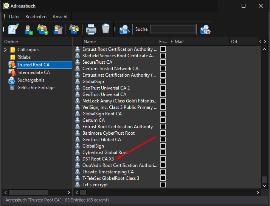The height and width of the screenshot is (206, 270).
Task: Click the person icon beside SecureTrust CA
Action: coord(78,62)
